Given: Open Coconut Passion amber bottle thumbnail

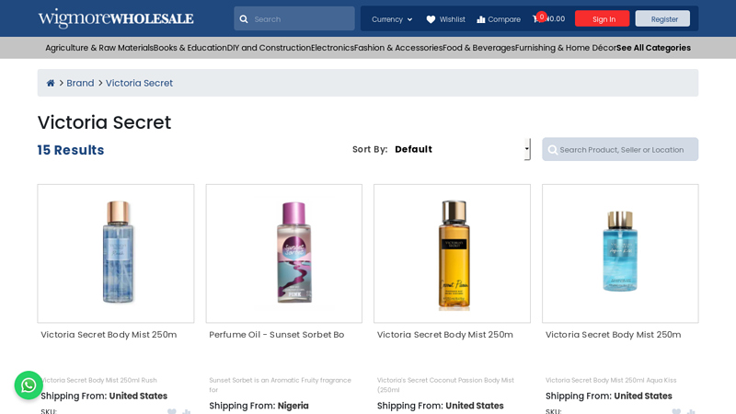Looking at the screenshot, I should (452, 254).
